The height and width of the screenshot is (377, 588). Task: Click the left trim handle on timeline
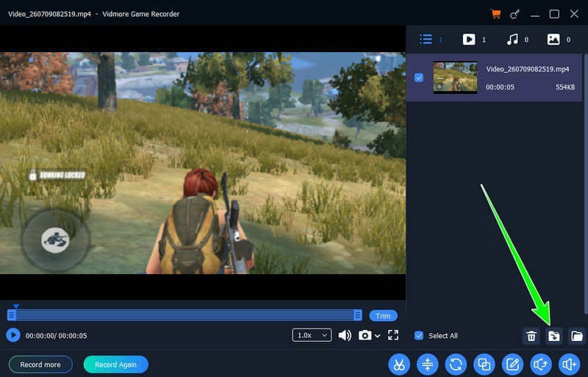pyautogui.click(x=12, y=315)
